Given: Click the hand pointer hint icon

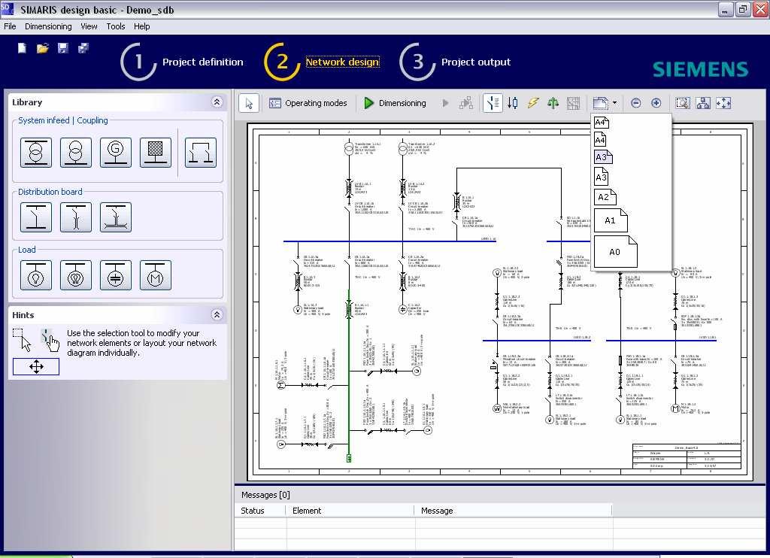Looking at the screenshot, I should [50, 340].
